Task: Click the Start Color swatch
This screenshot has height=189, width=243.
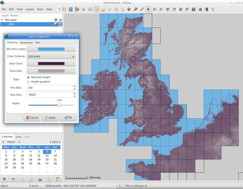Action: (x=51, y=64)
